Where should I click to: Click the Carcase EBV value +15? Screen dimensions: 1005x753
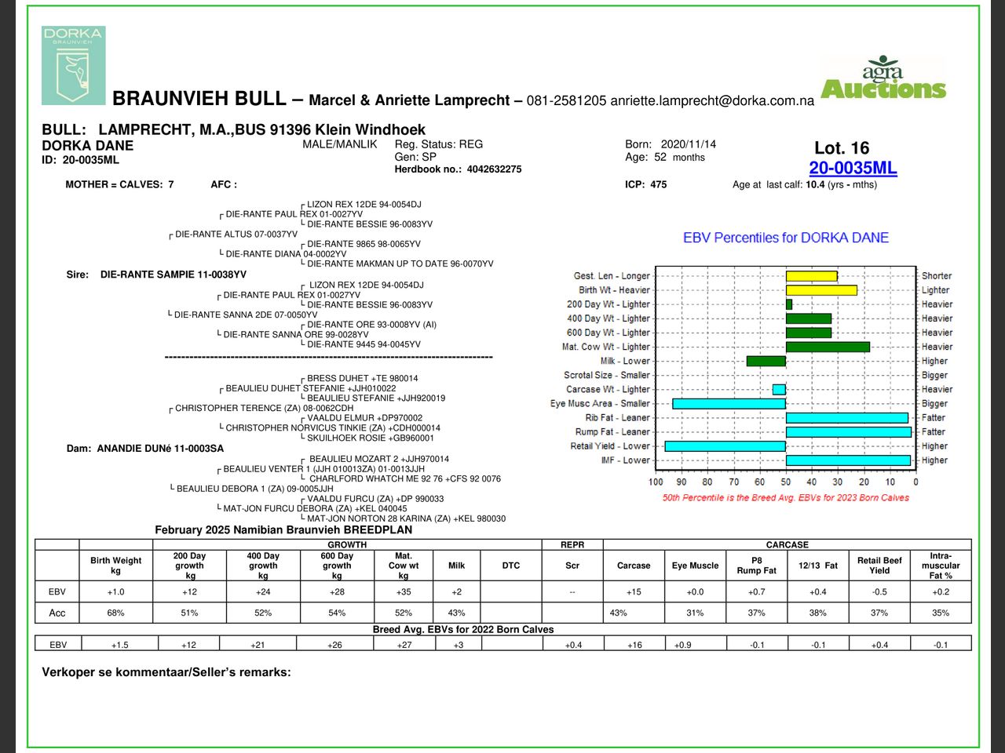(634, 592)
